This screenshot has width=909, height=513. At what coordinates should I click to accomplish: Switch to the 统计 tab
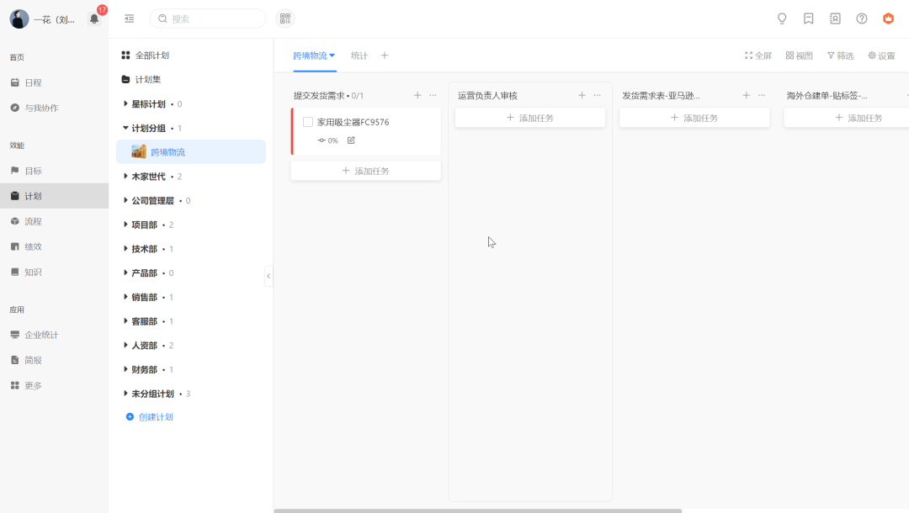coord(359,56)
